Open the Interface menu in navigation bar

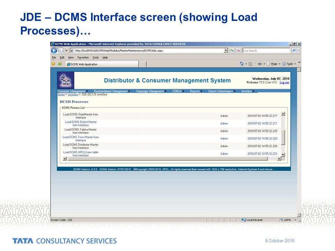[248, 91]
